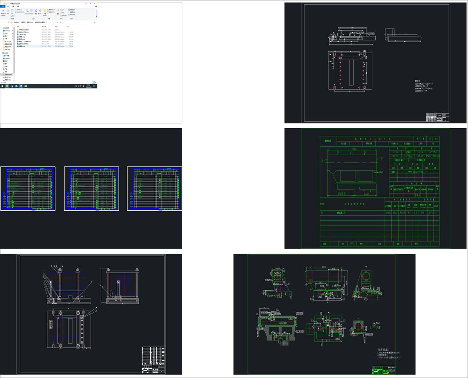Click the Pin to Quick access ribbon icon
This screenshot has width=468, height=378.
click(3, 13)
